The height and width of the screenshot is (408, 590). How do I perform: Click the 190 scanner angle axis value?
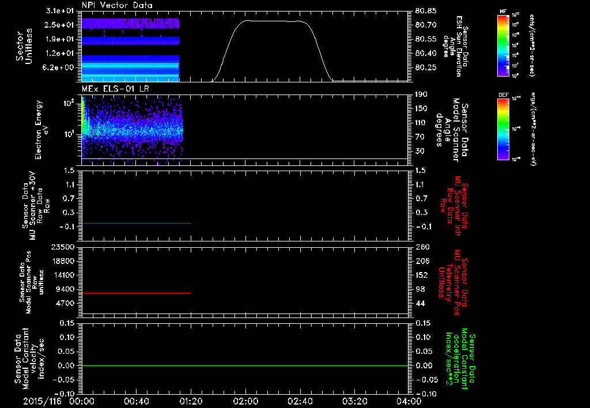[422, 94]
